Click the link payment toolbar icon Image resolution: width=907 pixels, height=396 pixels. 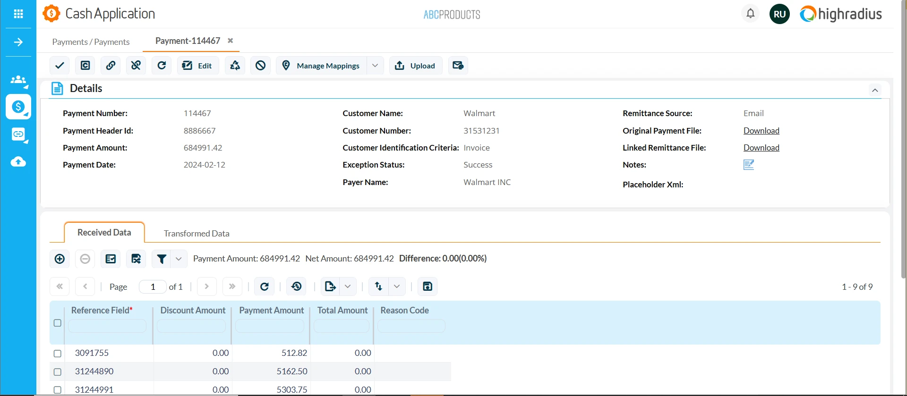[x=111, y=66]
